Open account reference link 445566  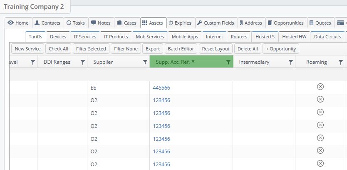pos(161,88)
